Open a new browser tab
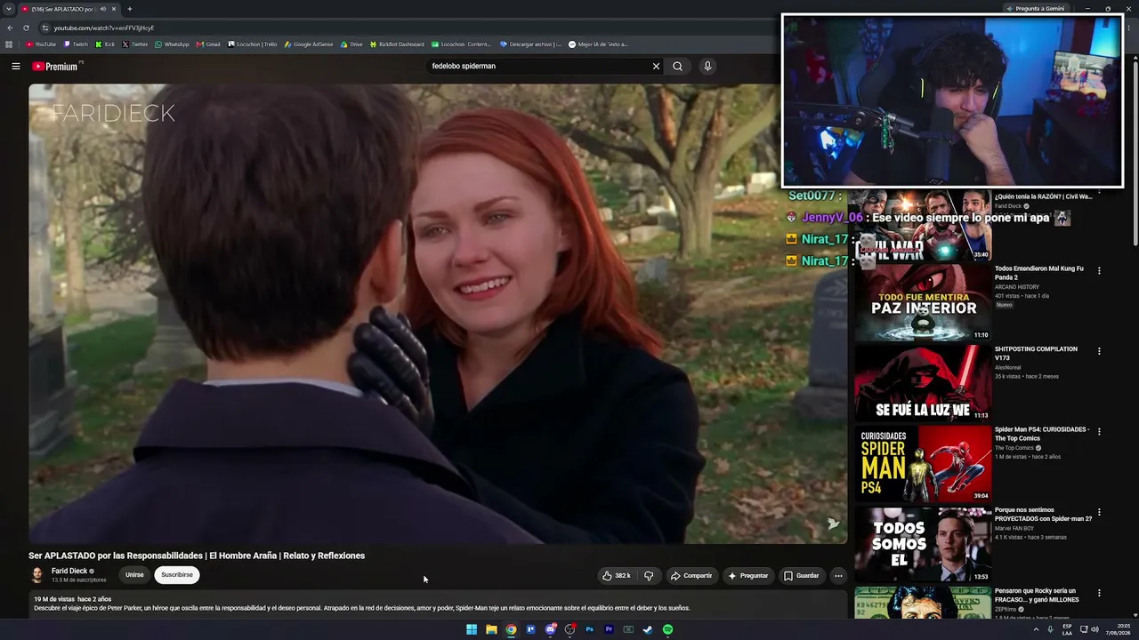 (x=130, y=9)
